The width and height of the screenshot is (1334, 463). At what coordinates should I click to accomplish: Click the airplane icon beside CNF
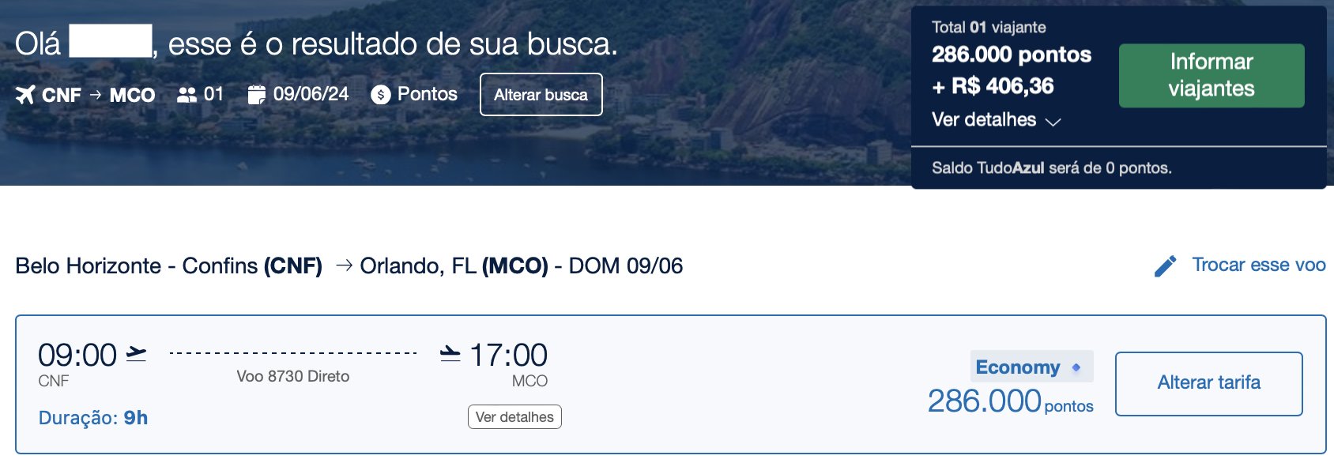25,95
